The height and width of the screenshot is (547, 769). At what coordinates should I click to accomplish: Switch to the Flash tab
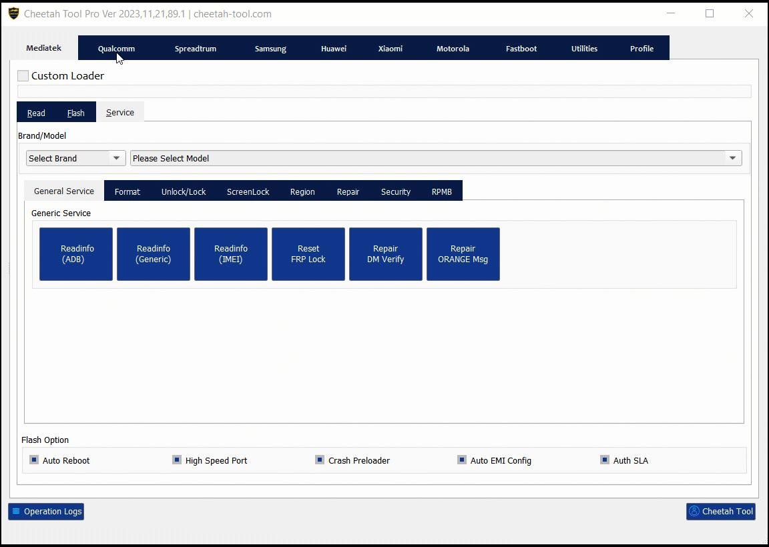coord(75,112)
